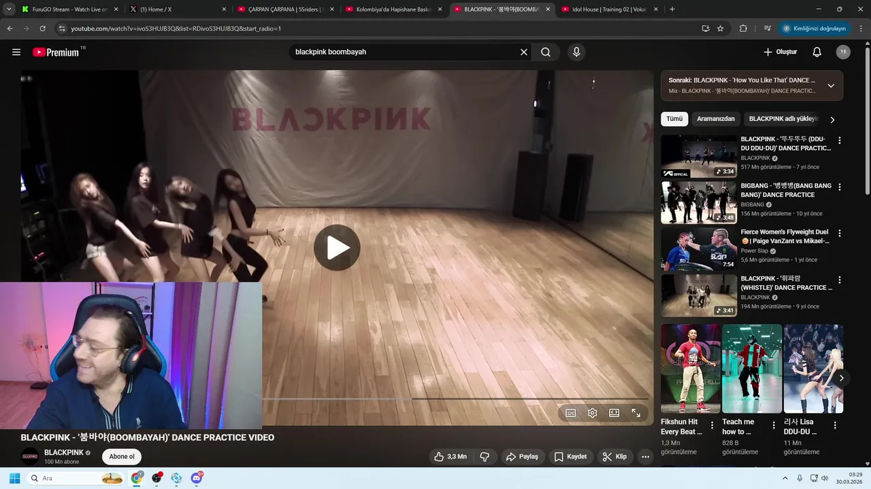Reload the page

pyautogui.click(x=42, y=29)
